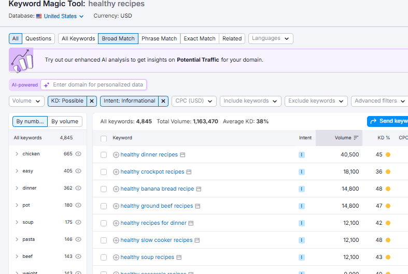This screenshot has width=408, height=274.
Task: Click the KD difficulty dot for healthy dinner recipes
Action: pos(388,155)
